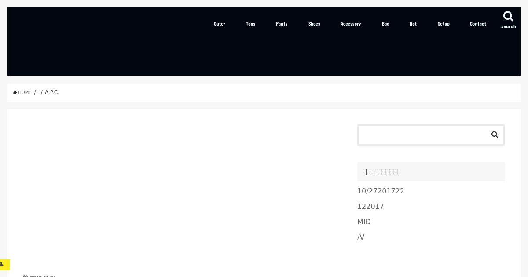This screenshot has height=277, width=528.
Task: Open the Contact page
Action: pyautogui.click(x=478, y=24)
